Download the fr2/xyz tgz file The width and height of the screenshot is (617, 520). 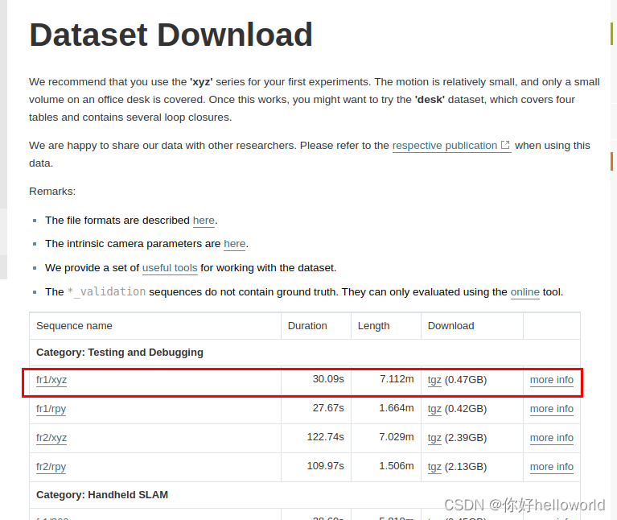[x=434, y=438]
